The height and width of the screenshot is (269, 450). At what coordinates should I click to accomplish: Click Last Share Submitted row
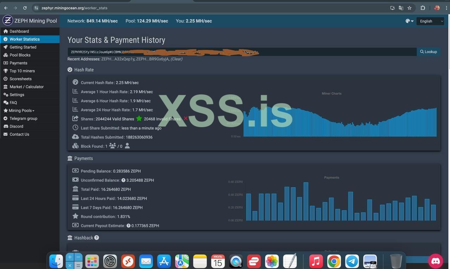point(117,128)
